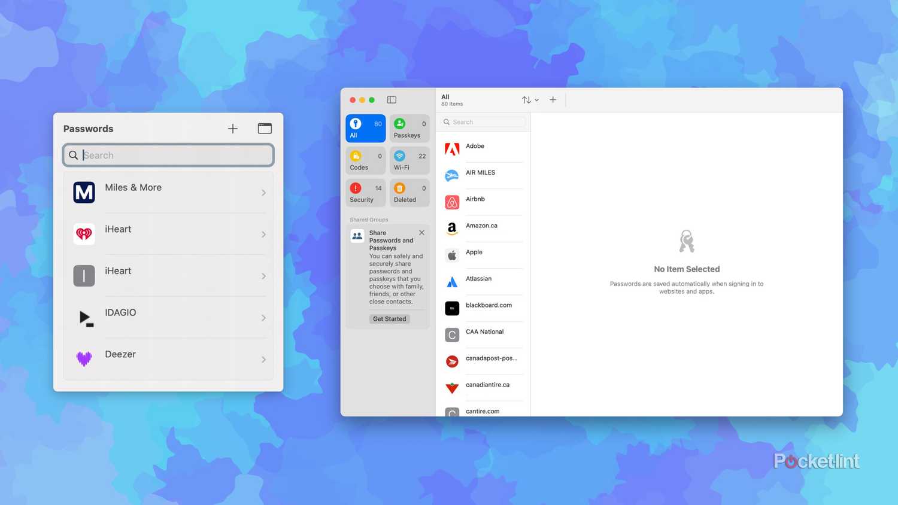Image resolution: width=898 pixels, height=505 pixels.
Task: Open Deezer entry in popup
Action: [x=168, y=359]
